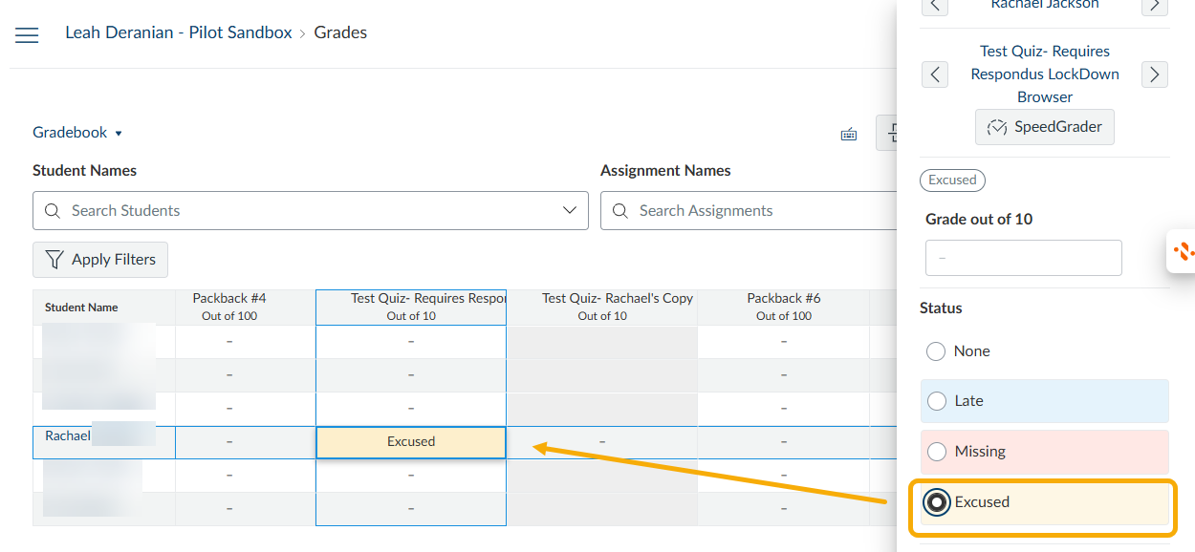
Task: Open the global navigation hamburger menu
Action: click(x=26, y=34)
